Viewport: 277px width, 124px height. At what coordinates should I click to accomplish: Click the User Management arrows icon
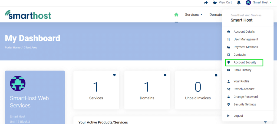[x=229, y=39]
